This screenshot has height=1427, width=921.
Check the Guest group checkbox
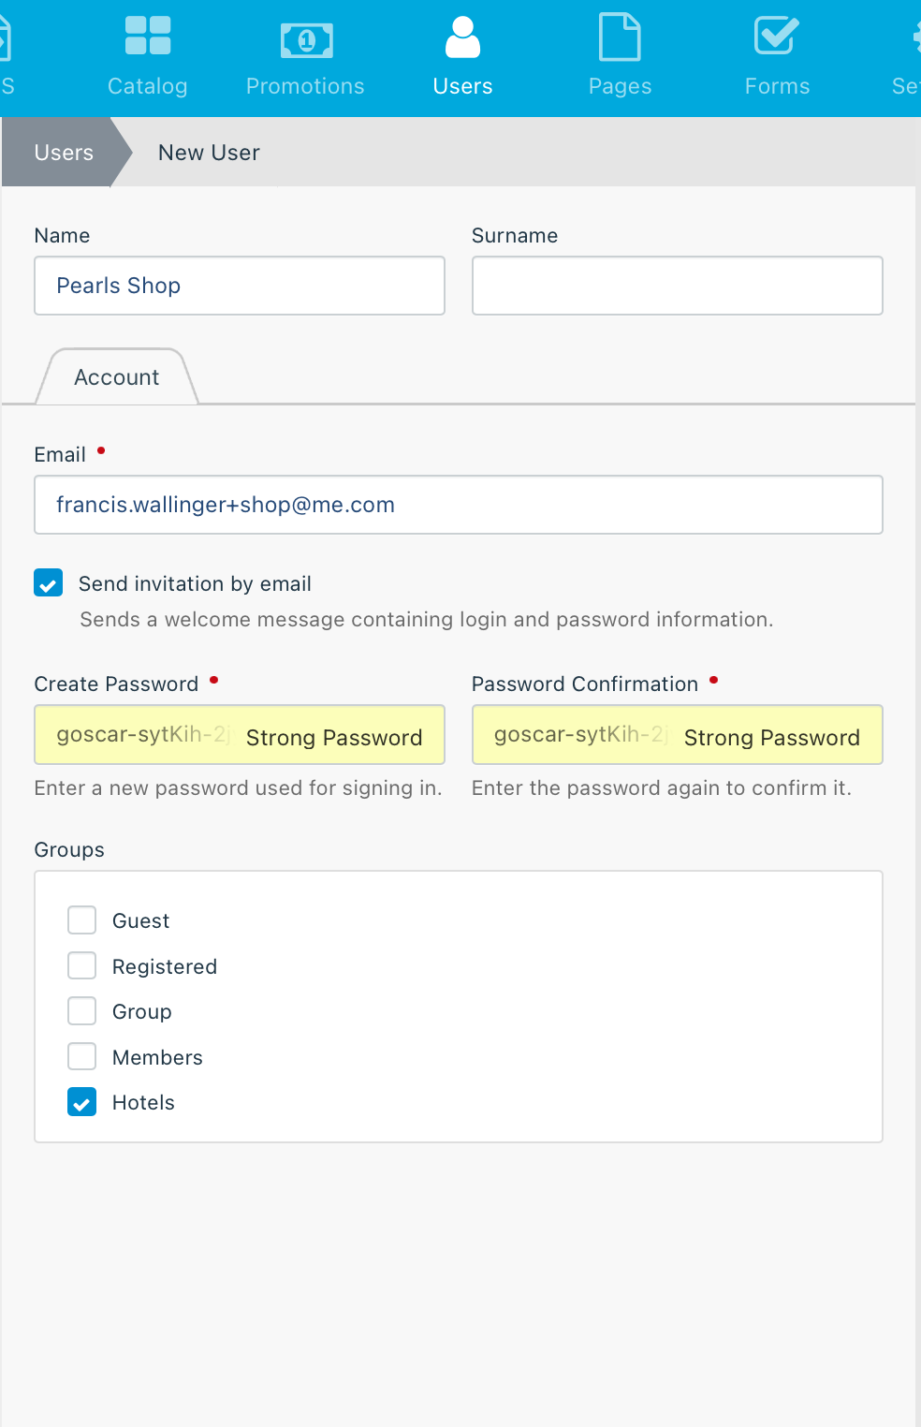[x=82, y=919]
